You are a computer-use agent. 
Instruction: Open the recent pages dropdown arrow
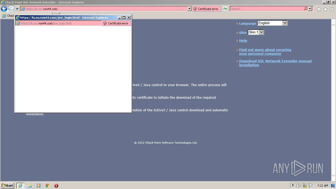pos(17,9)
